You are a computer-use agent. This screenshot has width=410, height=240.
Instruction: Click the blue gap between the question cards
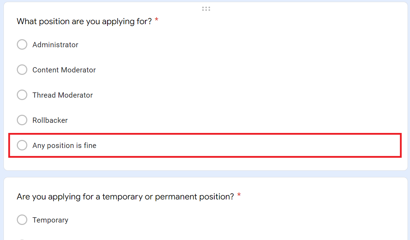coord(205,174)
